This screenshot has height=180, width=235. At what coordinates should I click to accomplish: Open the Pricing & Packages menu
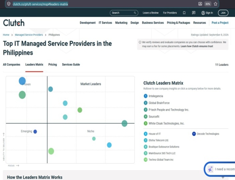(x=179, y=23)
